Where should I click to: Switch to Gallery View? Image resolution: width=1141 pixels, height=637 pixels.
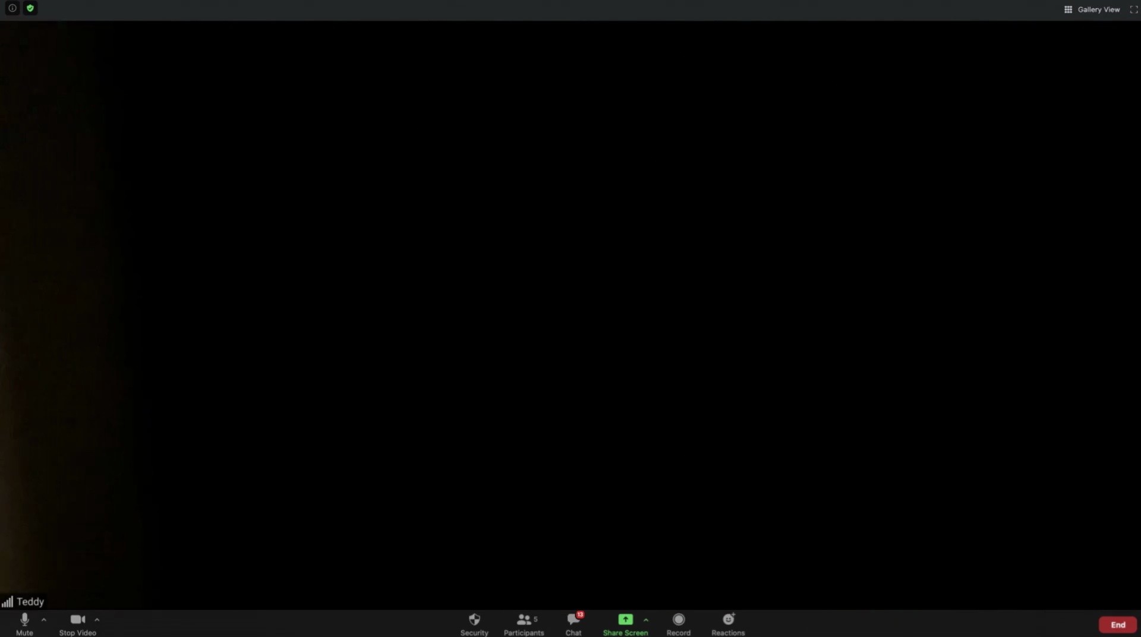click(x=1092, y=10)
